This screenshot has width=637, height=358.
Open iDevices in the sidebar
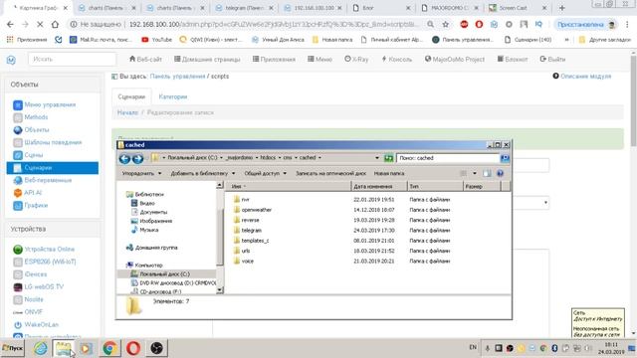tap(36, 274)
